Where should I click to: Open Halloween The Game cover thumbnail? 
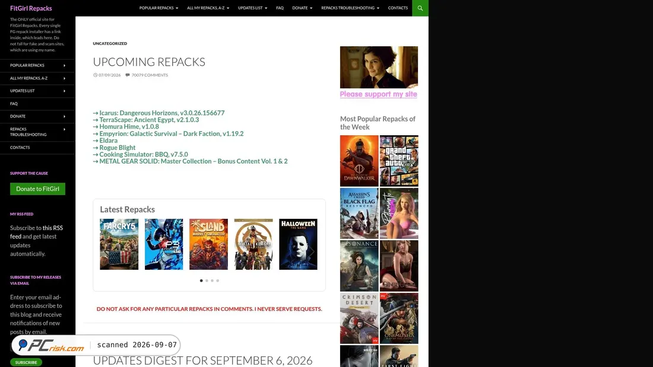(x=298, y=244)
